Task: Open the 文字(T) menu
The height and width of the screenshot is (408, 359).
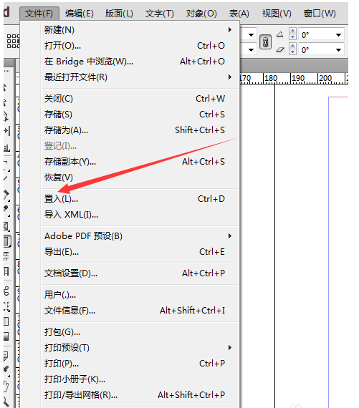Action: tap(160, 14)
